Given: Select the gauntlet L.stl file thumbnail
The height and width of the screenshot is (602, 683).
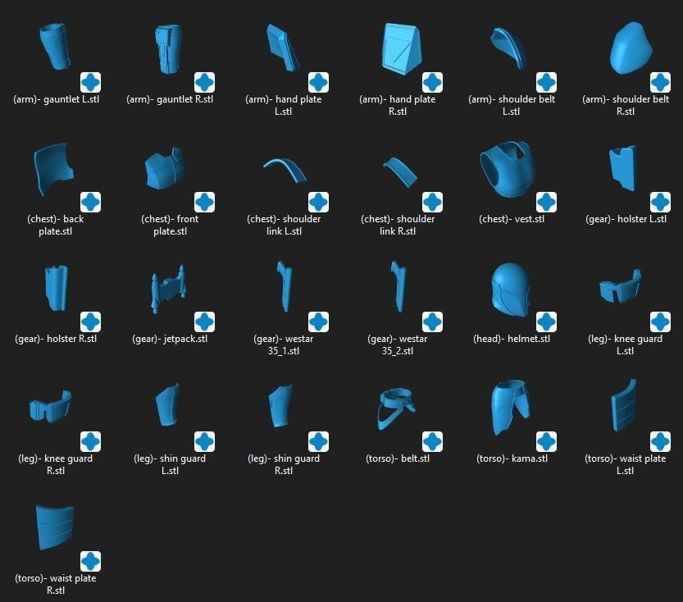Looking at the screenshot, I should point(54,47).
